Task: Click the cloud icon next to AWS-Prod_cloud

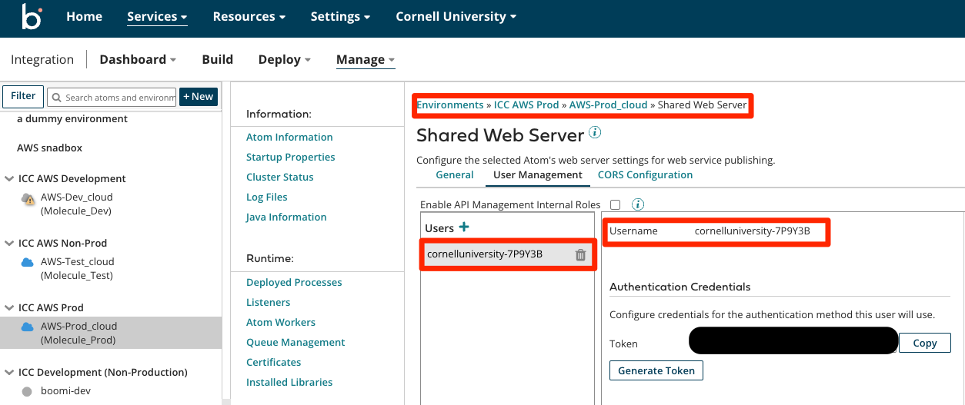Action: [x=28, y=327]
